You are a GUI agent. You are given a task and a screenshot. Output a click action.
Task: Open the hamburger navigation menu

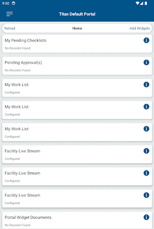click(x=9, y=14)
